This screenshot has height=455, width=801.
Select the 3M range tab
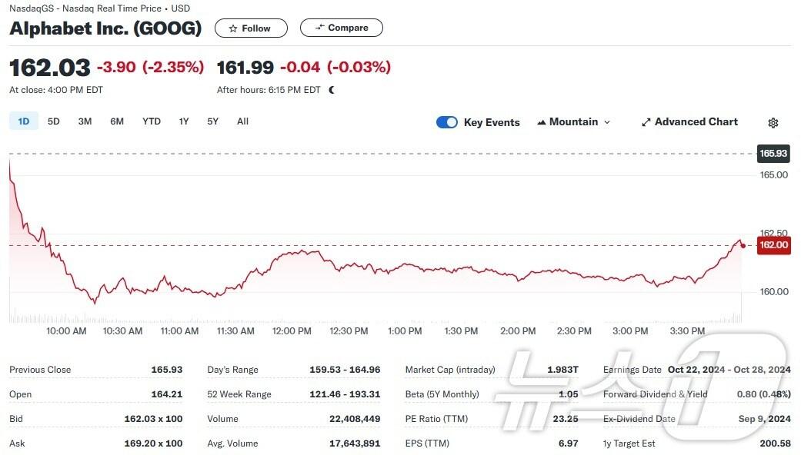click(x=85, y=121)
